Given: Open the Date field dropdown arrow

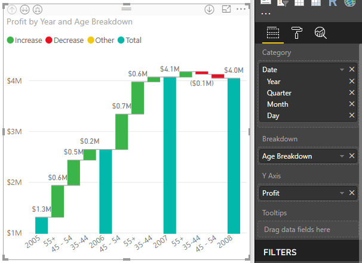Looking at the screenshot, I should click(342, 70).
